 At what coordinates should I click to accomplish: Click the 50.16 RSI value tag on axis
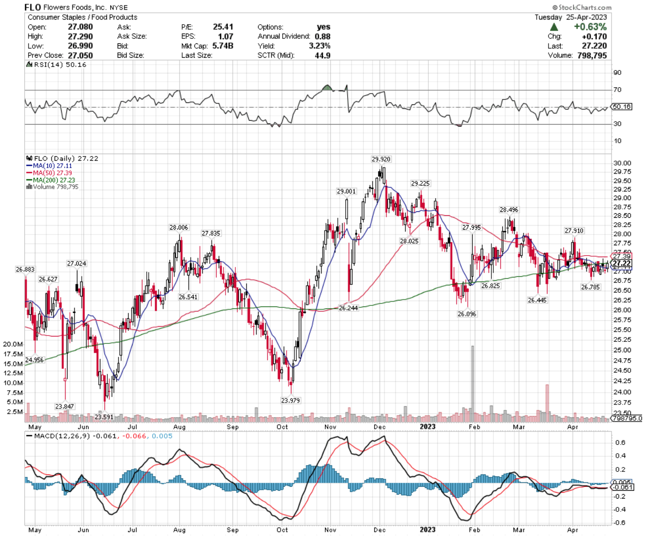pos(621,106)
